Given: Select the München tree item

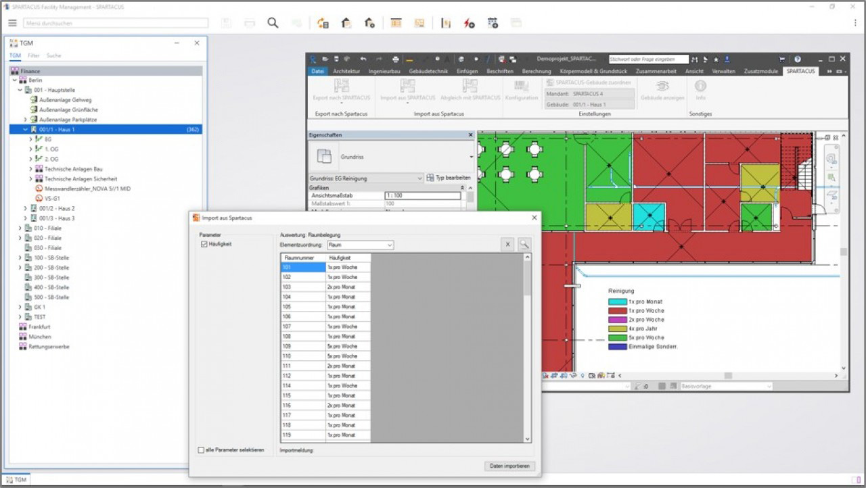Looking at the screenshot, I should (39, 337).
